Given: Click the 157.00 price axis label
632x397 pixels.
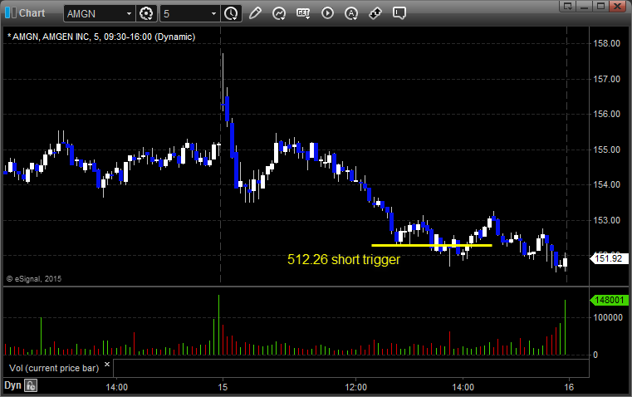Looking at the screenshot, I should coord(606,80).
